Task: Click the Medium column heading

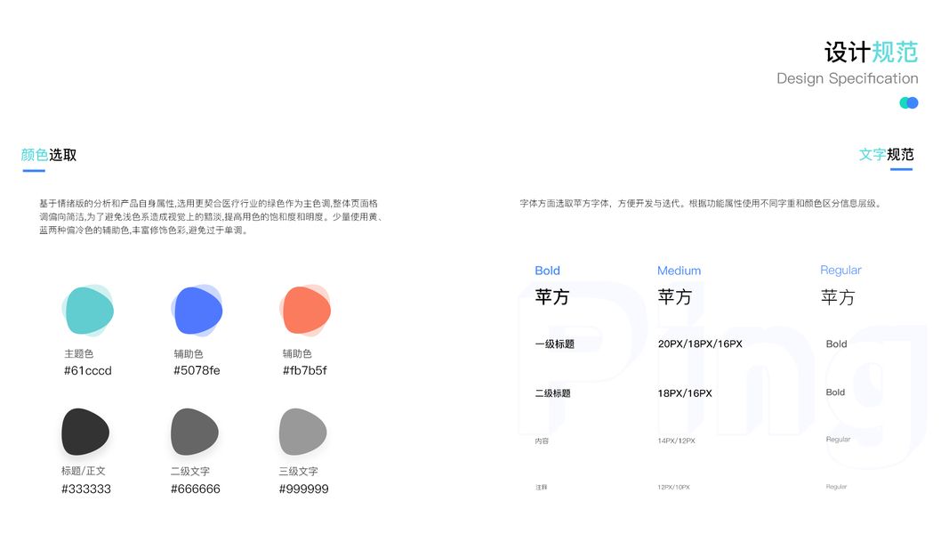Action: tap(680, 271)
